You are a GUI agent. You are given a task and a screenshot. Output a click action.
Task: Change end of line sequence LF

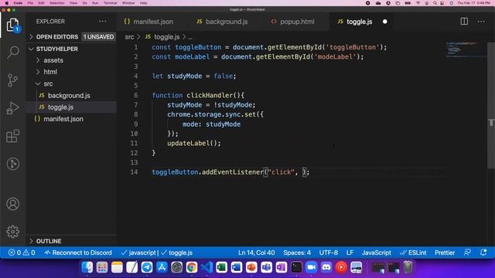[x=350, y=253]
